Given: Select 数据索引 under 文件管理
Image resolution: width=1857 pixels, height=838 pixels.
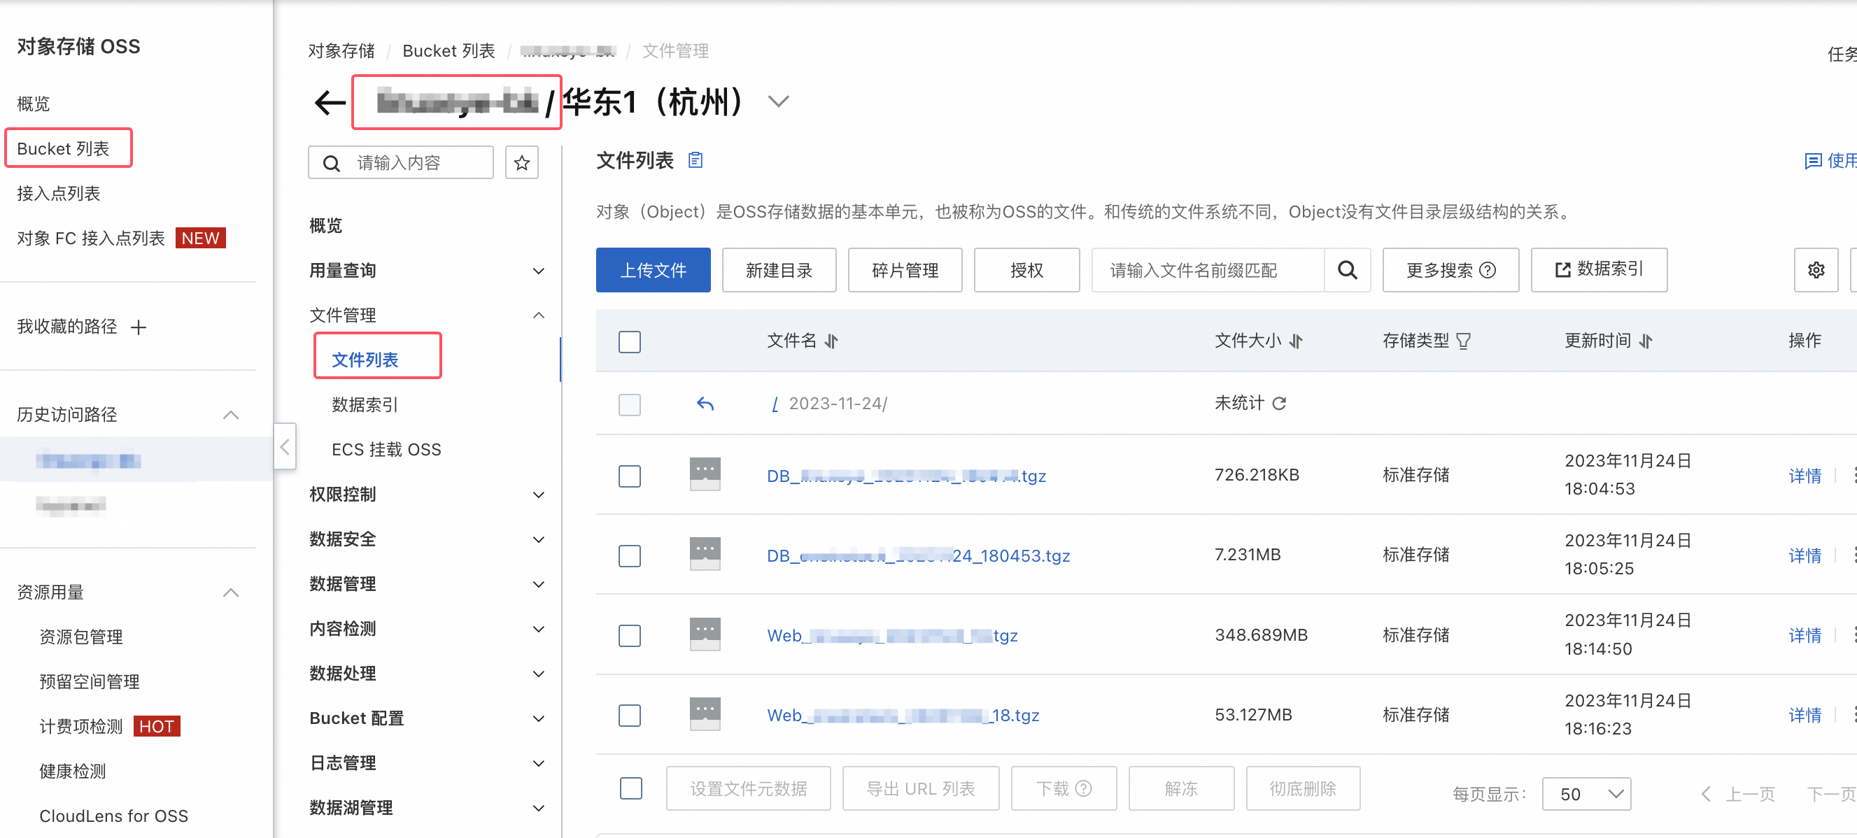Looking at the screenshot, I should point(365,405).
